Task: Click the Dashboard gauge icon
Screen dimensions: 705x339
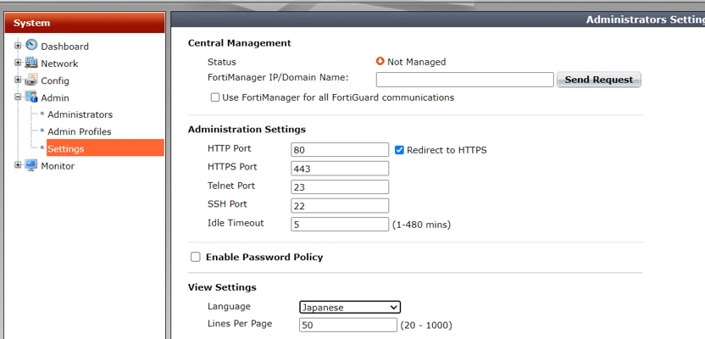Action: tap(31, 45)
